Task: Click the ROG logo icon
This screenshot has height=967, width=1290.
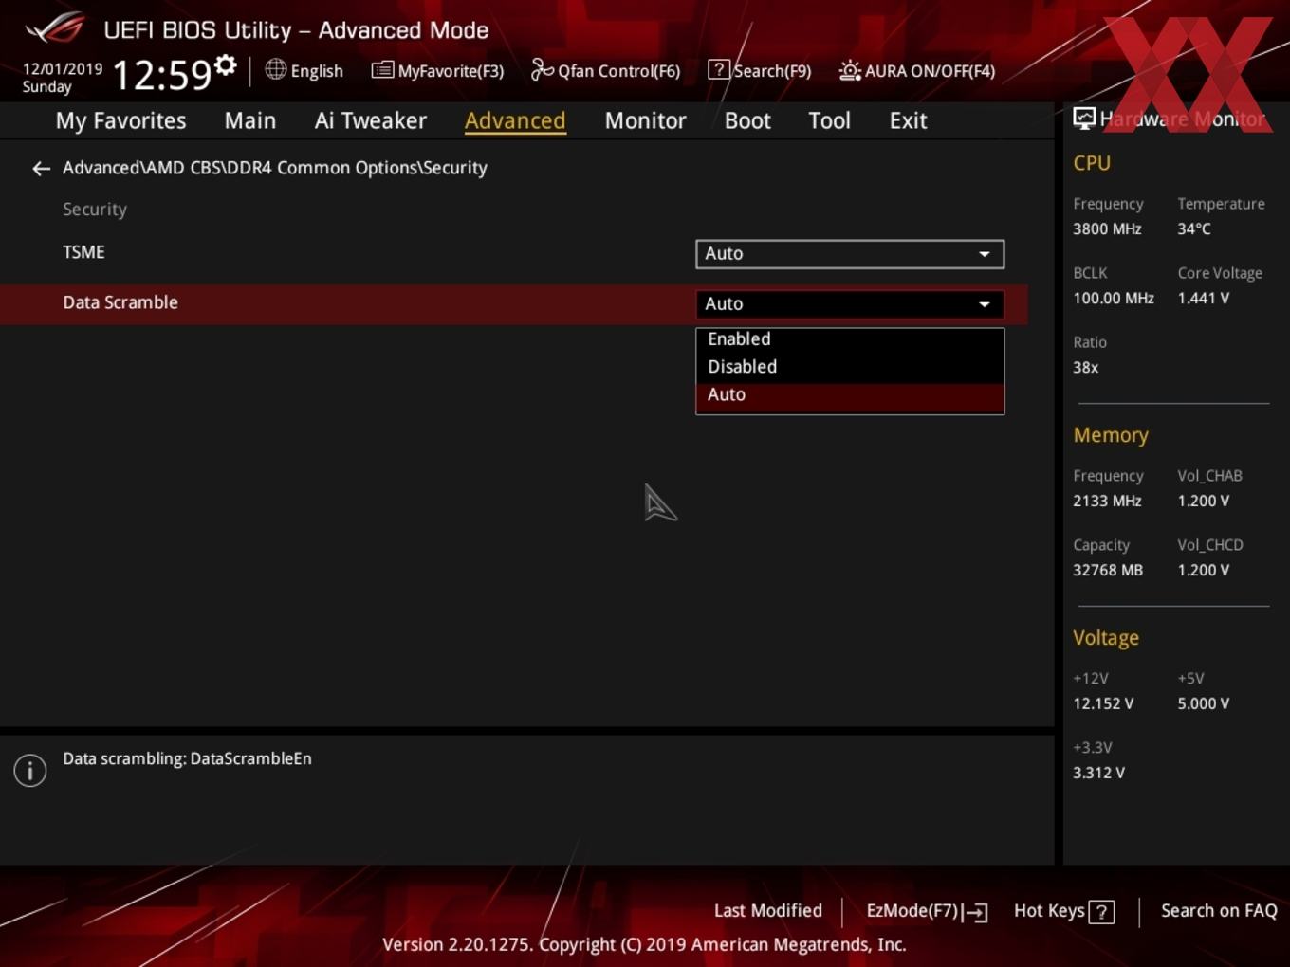Action: tap(54, 27)
